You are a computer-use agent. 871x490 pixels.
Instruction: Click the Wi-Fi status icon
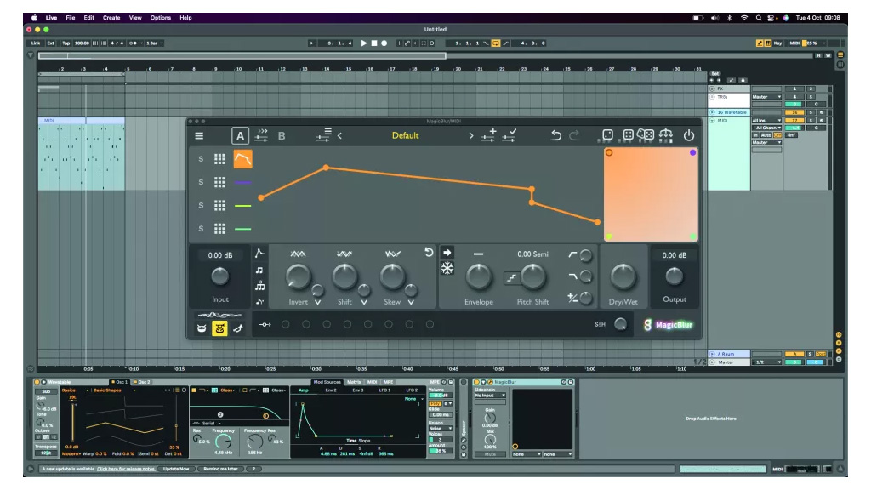pyautogui.click(x=744, y=18)
